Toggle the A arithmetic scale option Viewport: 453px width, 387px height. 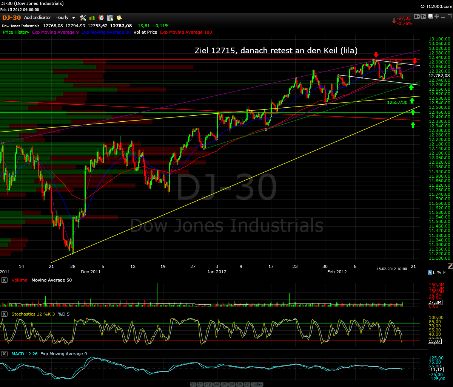click(430, 272)
